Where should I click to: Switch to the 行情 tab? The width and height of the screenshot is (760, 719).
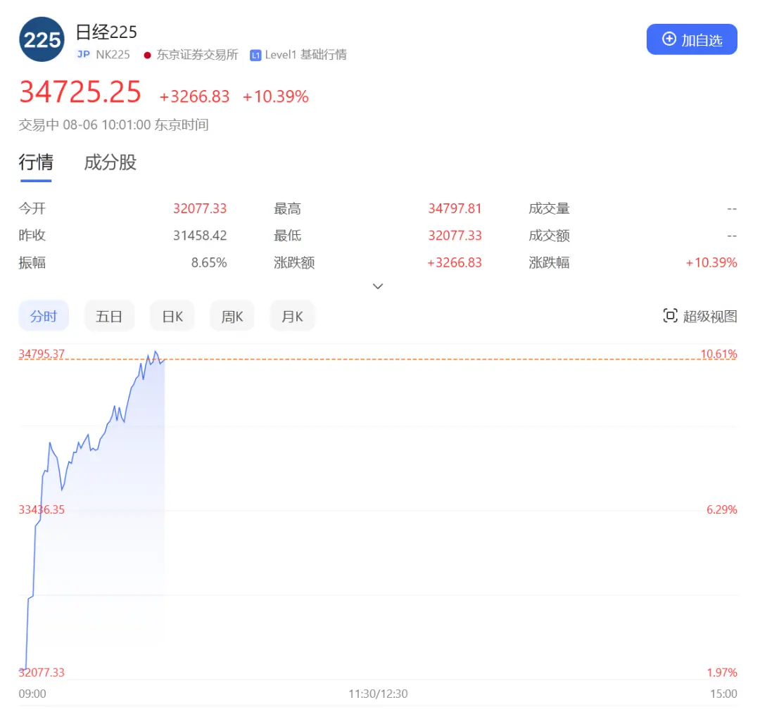[x=36, y=162]
